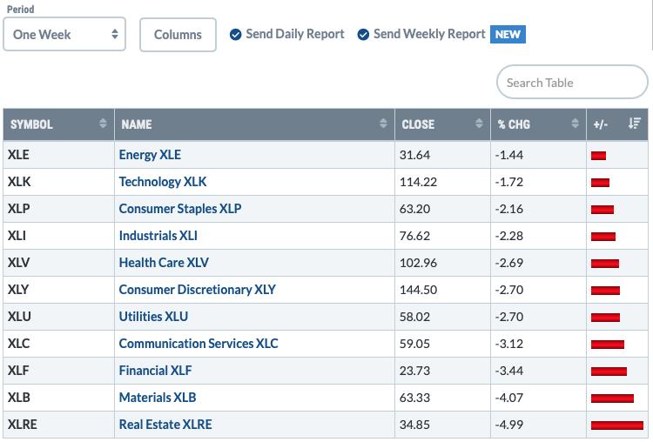
Task: Open the Energy XLE link
Action: click(x=150, y=155)
